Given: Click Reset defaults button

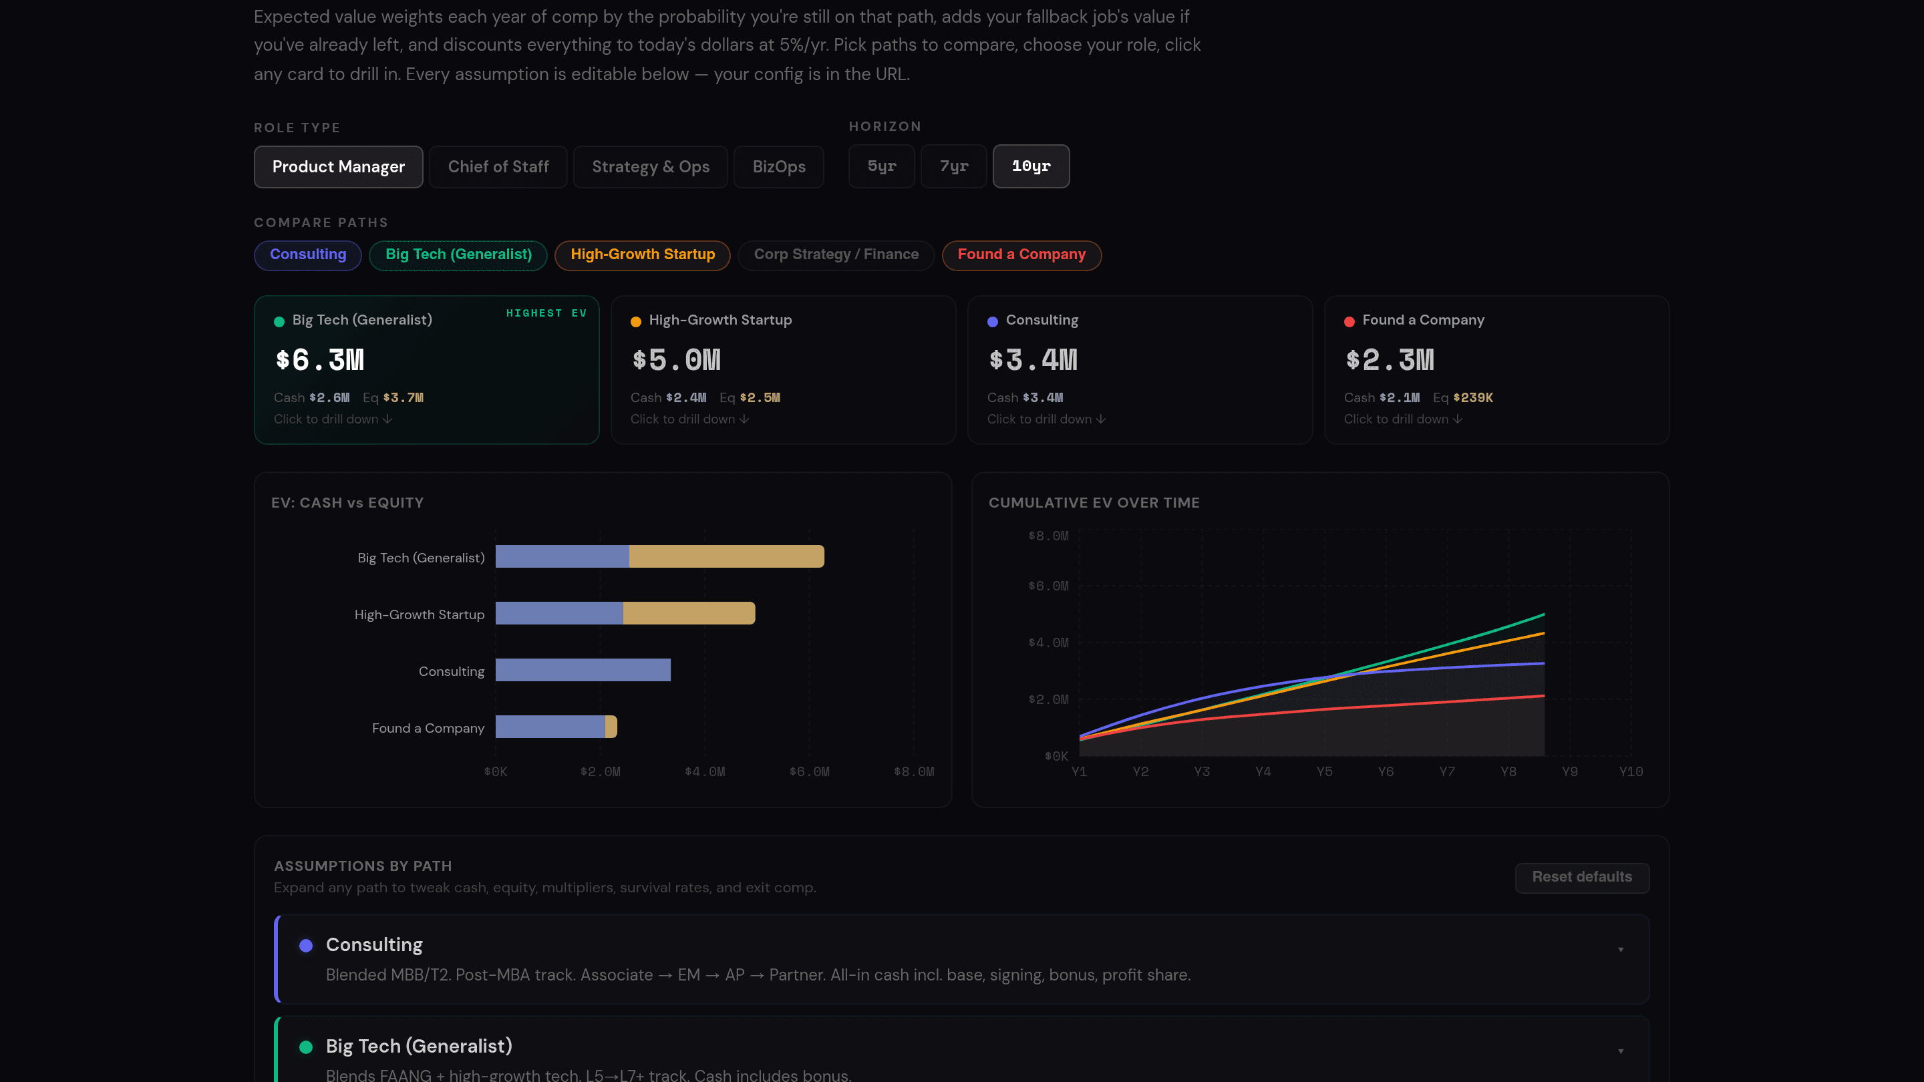Looking at the screenshot, I should (x=1582, y=878).
